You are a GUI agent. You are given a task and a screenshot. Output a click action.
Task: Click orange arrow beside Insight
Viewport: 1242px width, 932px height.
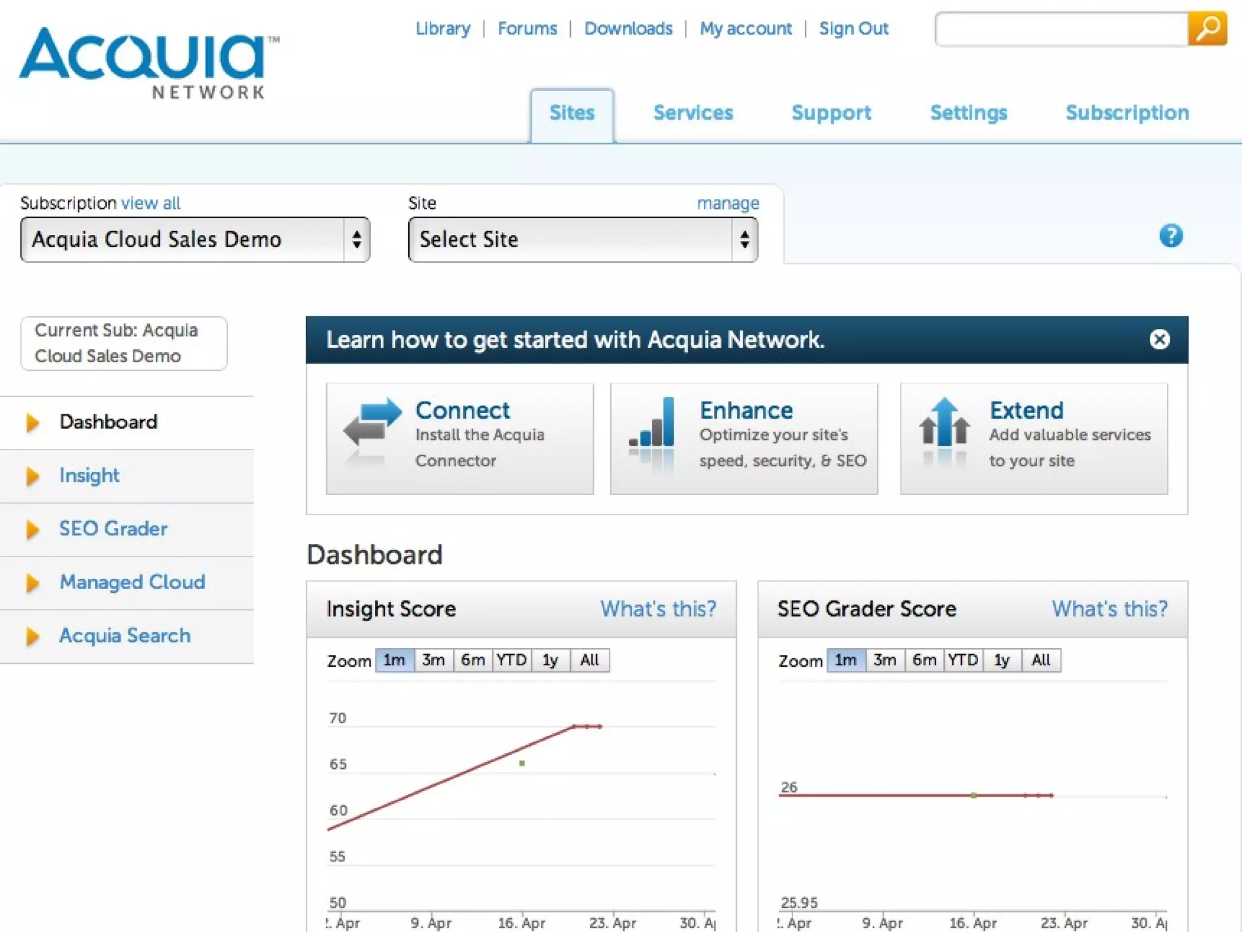[33, 476]
